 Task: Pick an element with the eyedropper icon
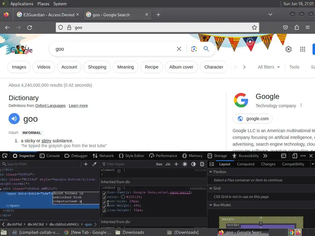coord(94,164)
